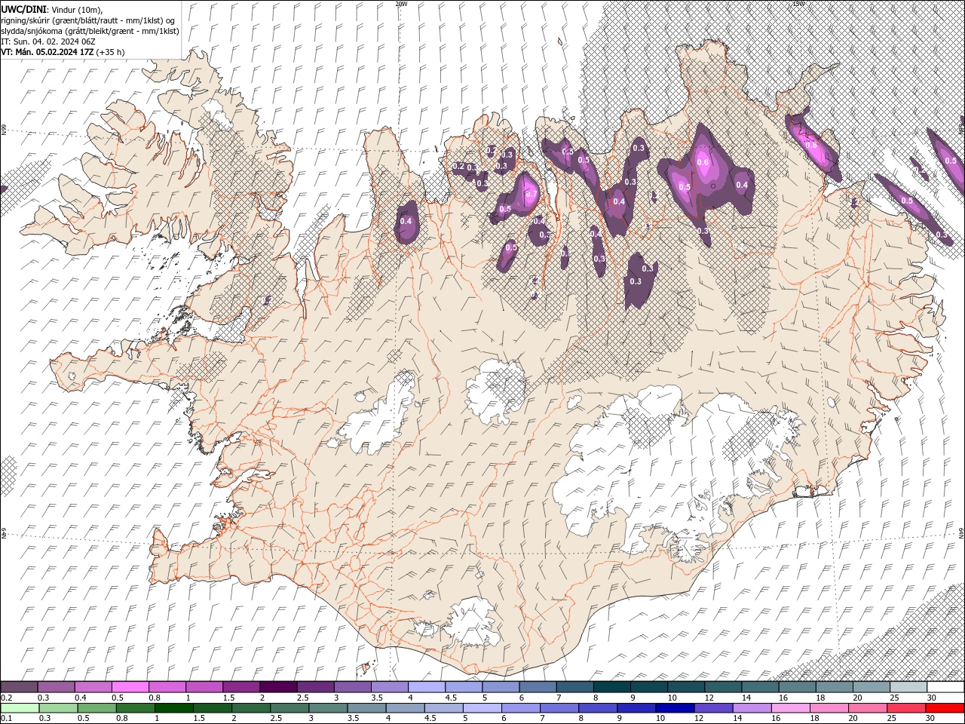Image resolution: width=965 pixels, height=724 pixels.
Task: Select the rain-scale swatch between 0.3 and 0.5
Action: coord(60,708)
